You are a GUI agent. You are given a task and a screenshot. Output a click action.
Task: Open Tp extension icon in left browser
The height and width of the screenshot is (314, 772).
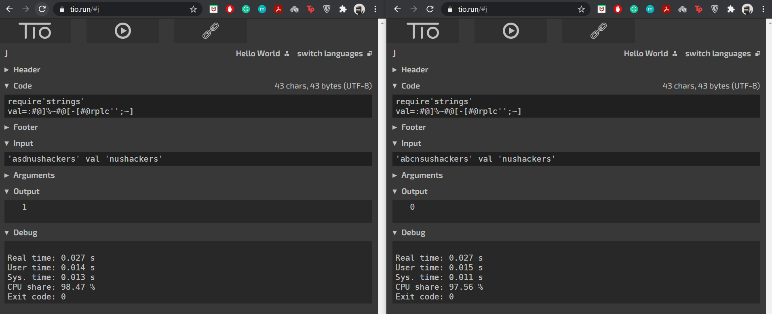pos(310,9)
